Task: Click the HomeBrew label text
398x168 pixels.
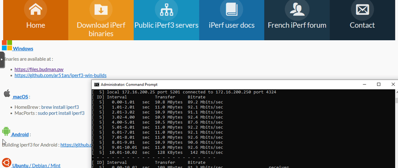Action: tap(26, 107)
